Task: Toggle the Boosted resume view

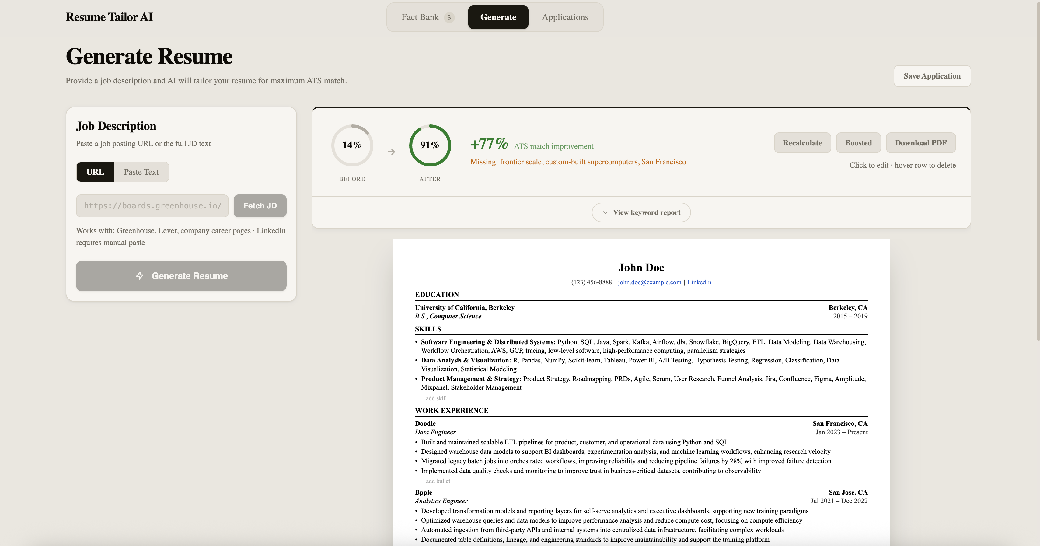Action: [x=858, y=142]
